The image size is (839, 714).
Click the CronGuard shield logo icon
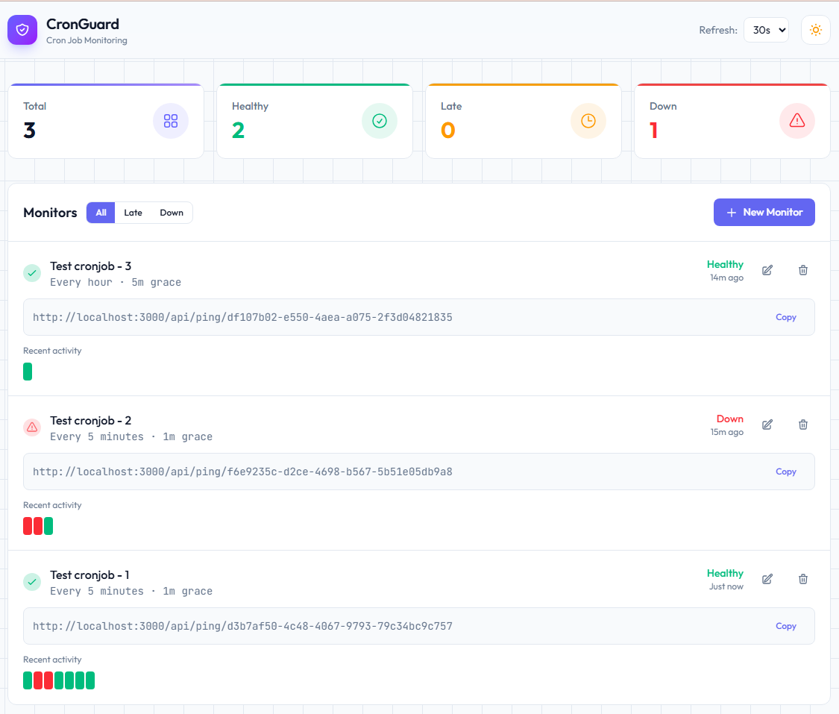[x=22, y=30]
